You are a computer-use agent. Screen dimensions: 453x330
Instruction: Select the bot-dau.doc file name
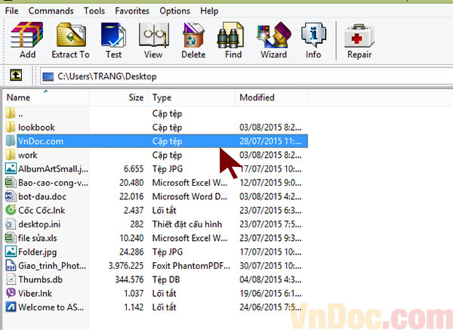coord(42,197)
